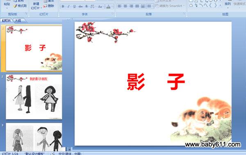The height and width of the screenshot is (155, 246).
Task: Switch to the Outline (大纲) tab
Action: pos(18,21)
